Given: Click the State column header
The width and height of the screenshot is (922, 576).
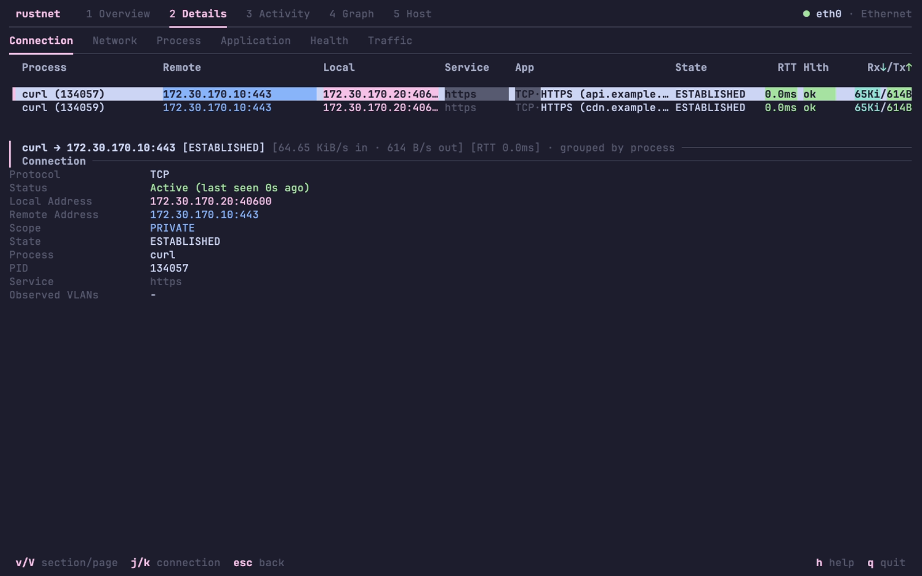Looking at the screenshot, I should pyautogui.click(x=691, y=67).
